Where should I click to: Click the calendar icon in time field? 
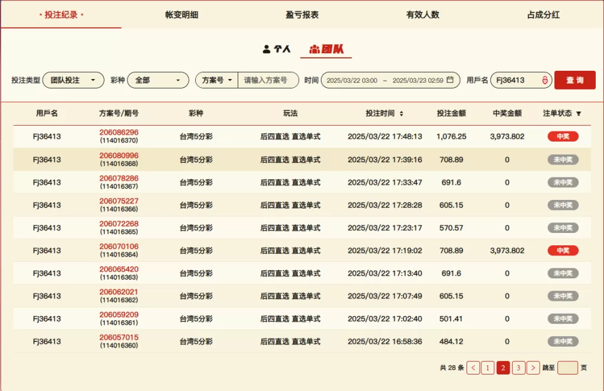pos(450,80)
